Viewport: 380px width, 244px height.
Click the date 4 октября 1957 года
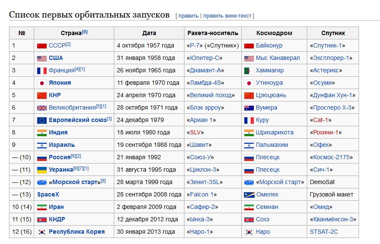click(145, 46)
